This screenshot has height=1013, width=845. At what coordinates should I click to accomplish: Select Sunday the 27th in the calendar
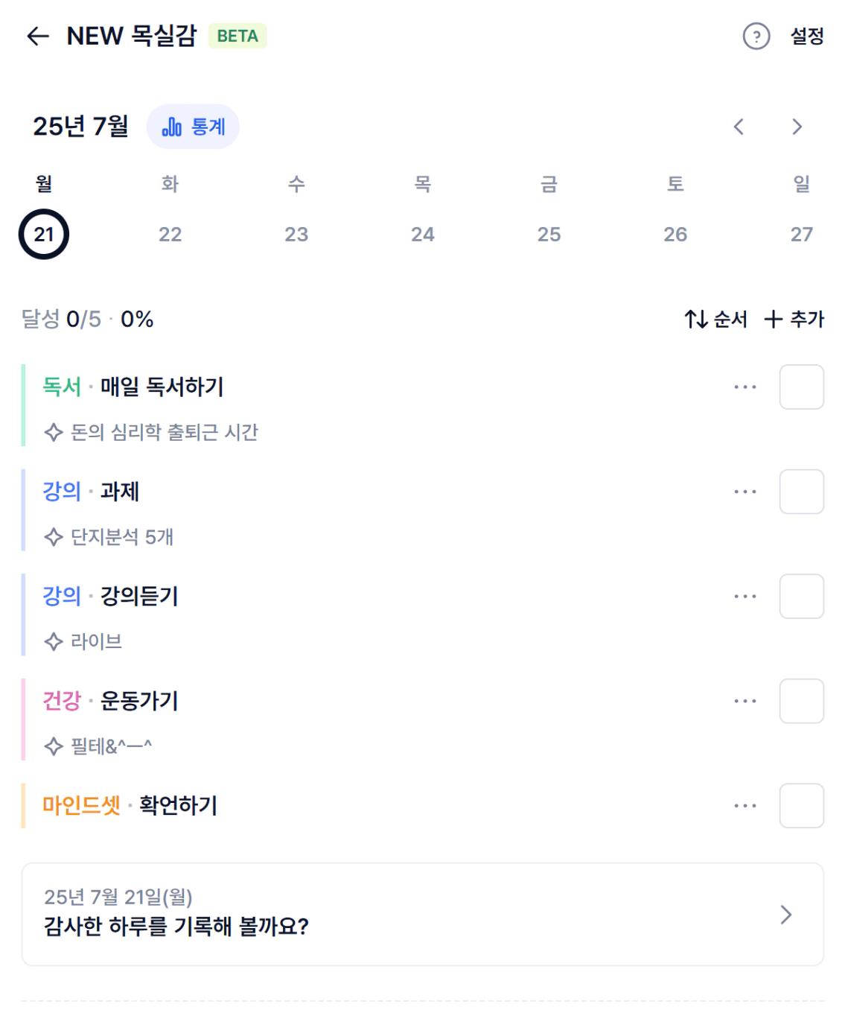coord(801,235)
